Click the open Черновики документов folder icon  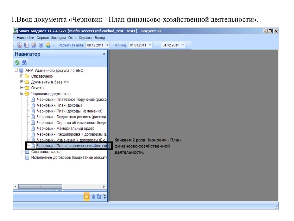(27, 94)
